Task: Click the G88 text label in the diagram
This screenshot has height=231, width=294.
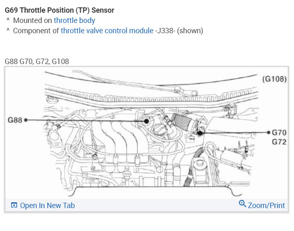Action: click(15, 120)
